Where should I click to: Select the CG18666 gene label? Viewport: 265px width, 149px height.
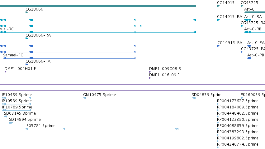tap(34, 9)
